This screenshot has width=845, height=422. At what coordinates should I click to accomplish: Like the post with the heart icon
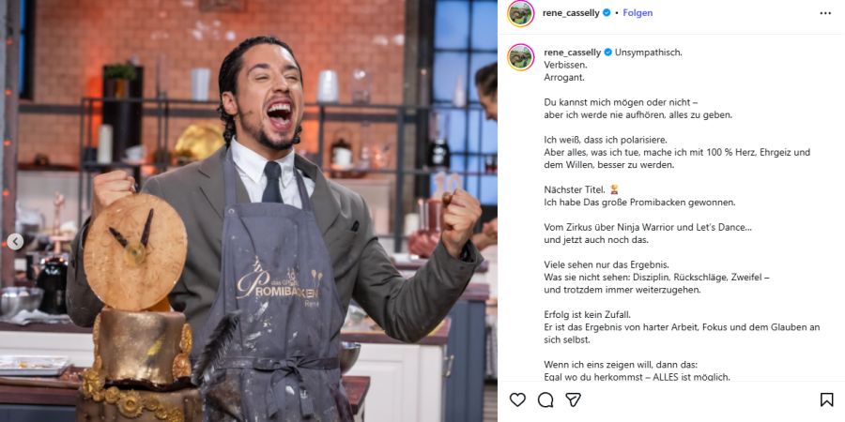tap(517, 399)
